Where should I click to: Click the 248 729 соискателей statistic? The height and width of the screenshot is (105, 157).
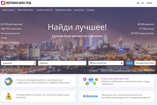pos(11,29)
